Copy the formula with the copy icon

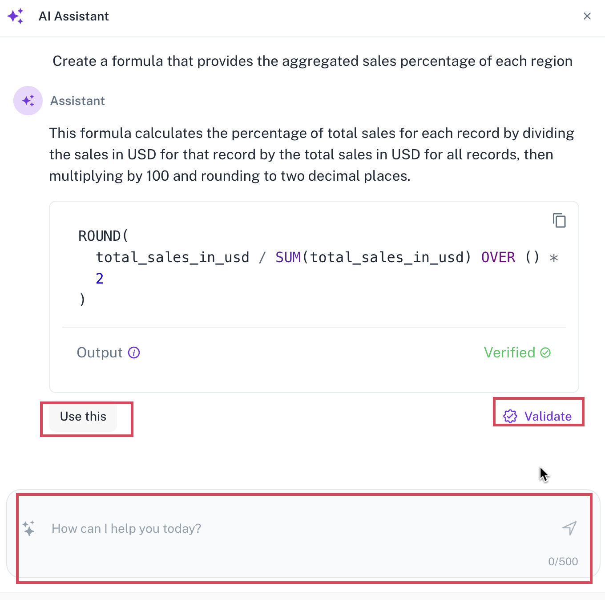(559, 220)
